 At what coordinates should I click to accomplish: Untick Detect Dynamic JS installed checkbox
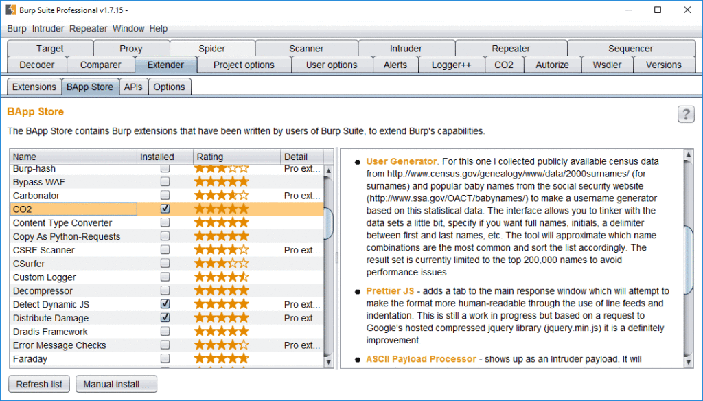coord(165,303)
